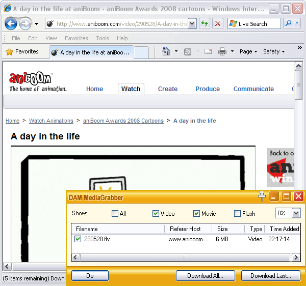Click aniBoom Awards 2008 Cartoons breadcrumb link
Screen dimensions: 306x286
tap(123, 121)
